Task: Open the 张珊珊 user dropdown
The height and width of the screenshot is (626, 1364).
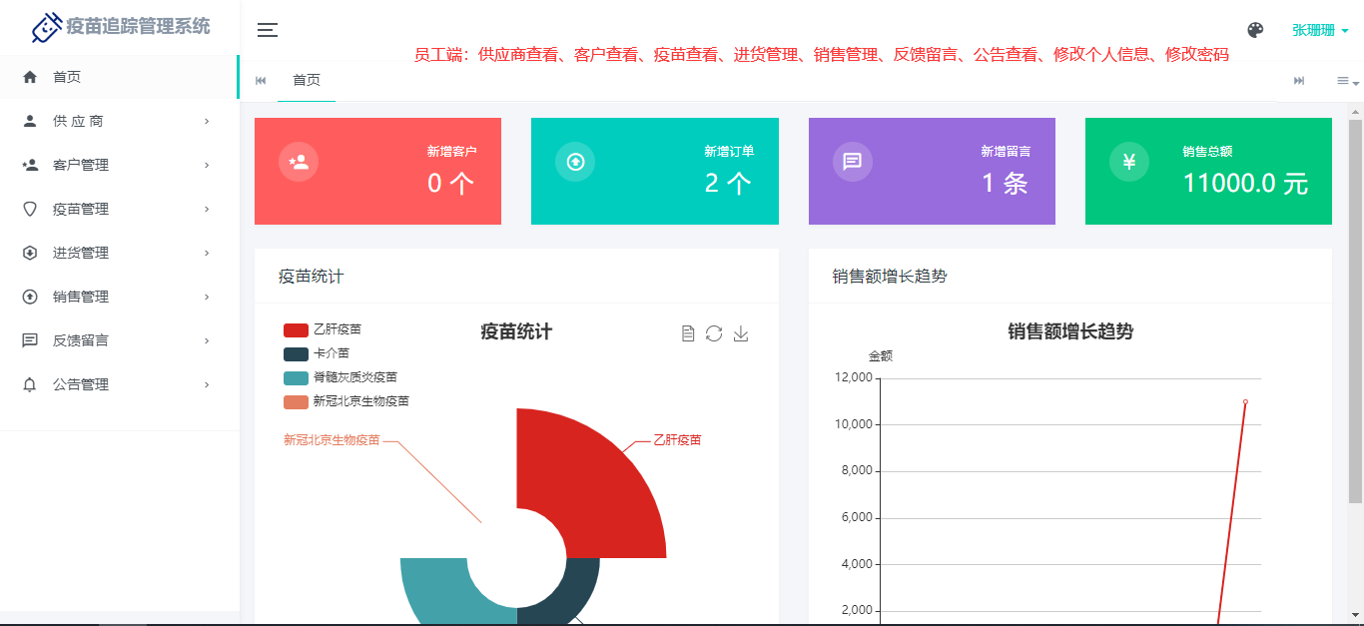Action: [x=1320, y=30]
